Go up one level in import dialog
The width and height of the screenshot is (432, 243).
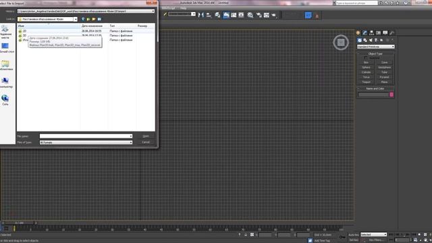click(88, 19)
